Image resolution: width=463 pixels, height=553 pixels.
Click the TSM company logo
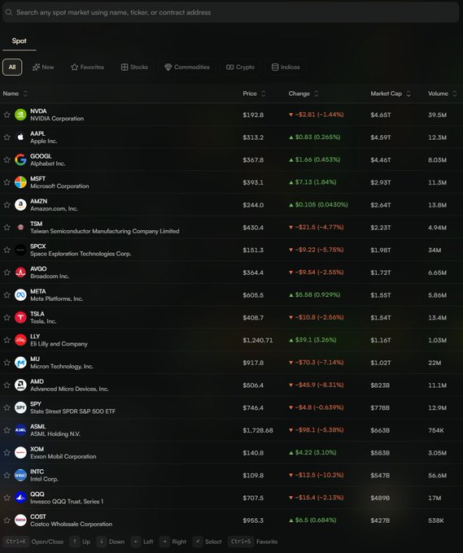point(20,228)
